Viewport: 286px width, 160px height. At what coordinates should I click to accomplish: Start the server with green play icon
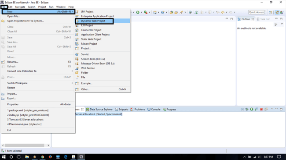[252, 109]
